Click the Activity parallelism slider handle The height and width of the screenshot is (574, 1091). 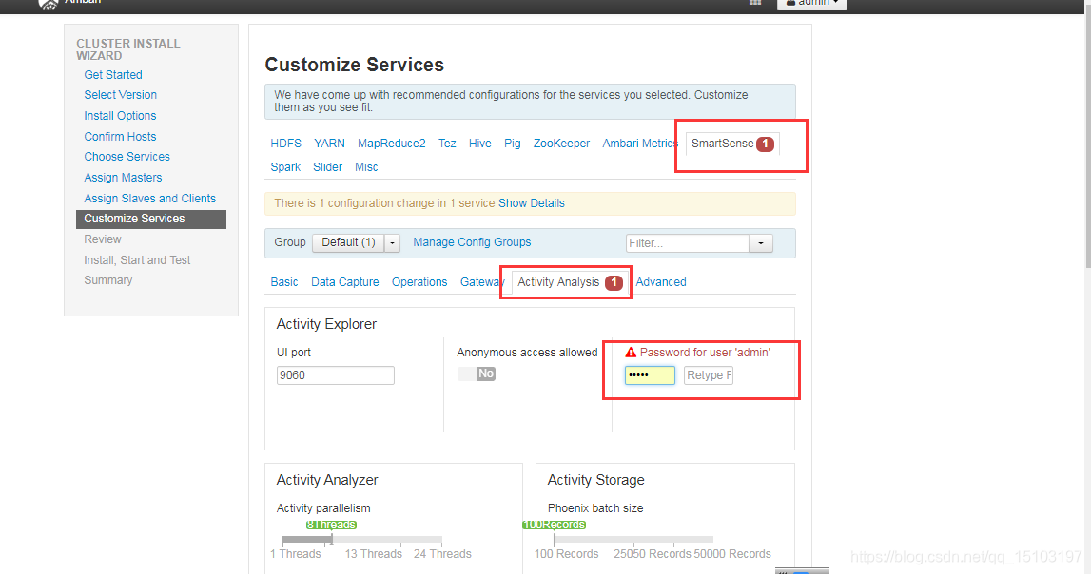pos(332,539)
